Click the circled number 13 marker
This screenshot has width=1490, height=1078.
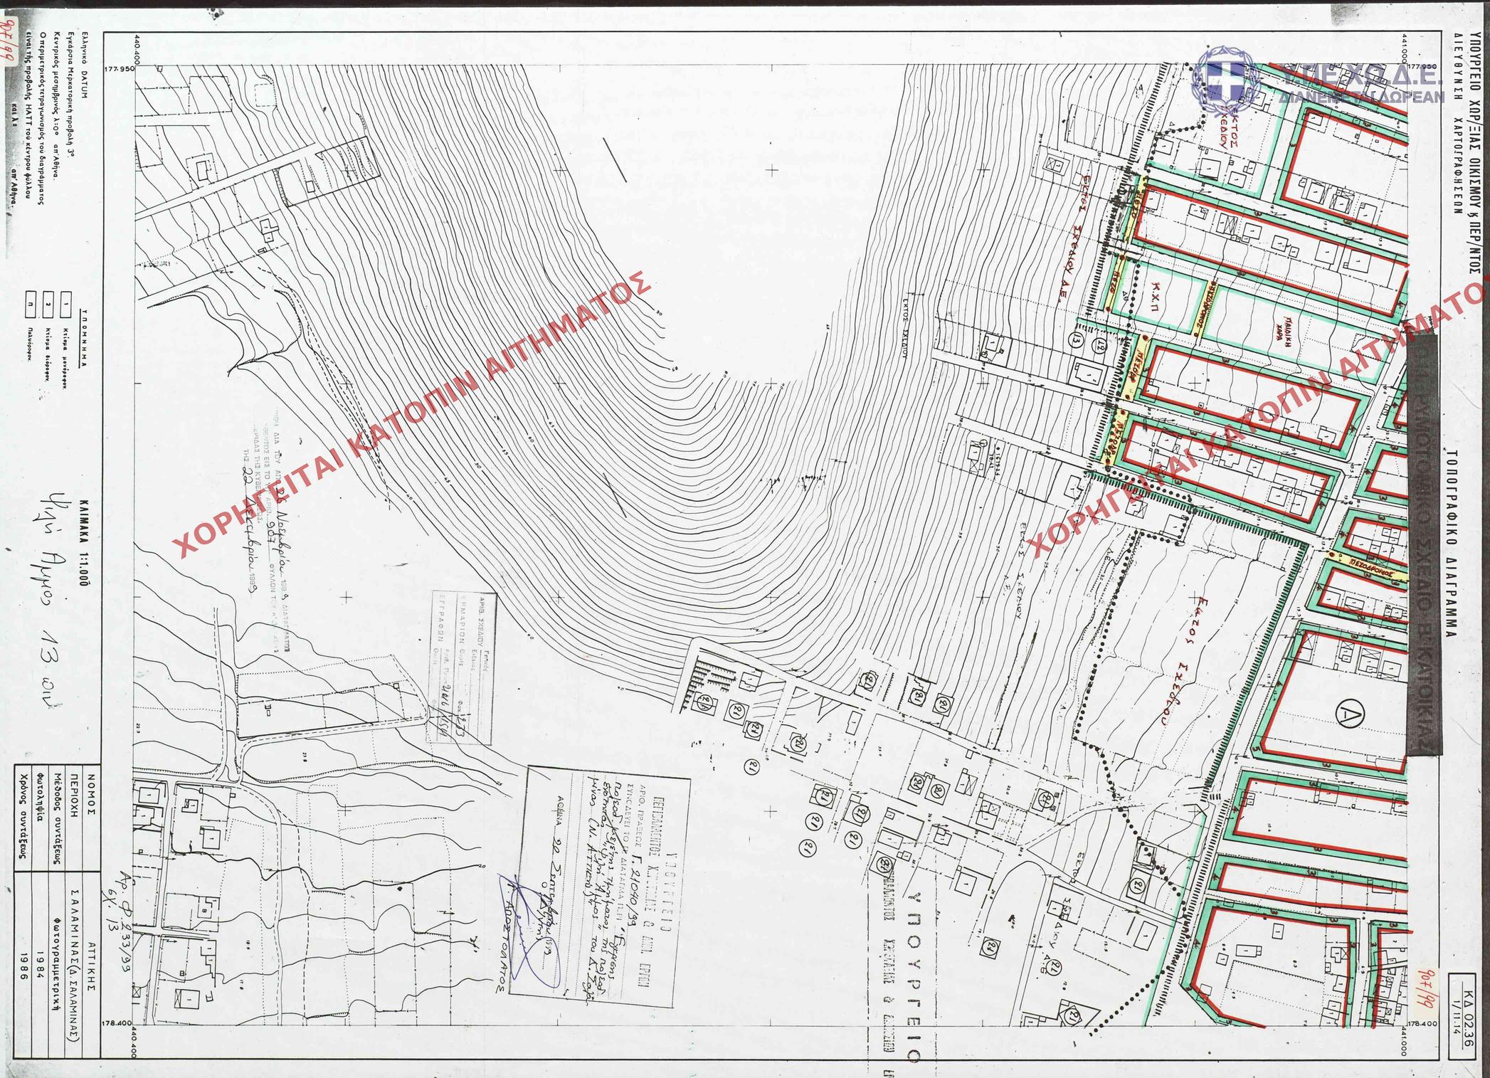tap(1077, 341)
